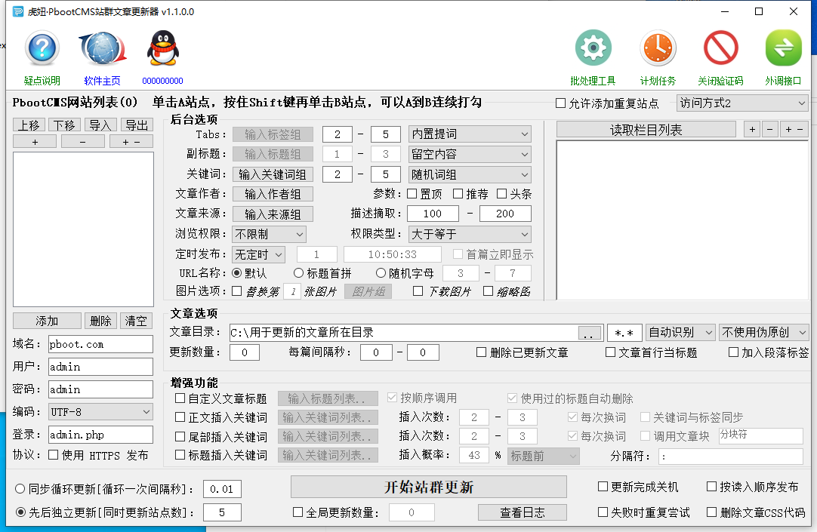The width and height of the screenshot is (817, 532).
Task: Check the 置顶 parameter
Action: pos(412,194)
